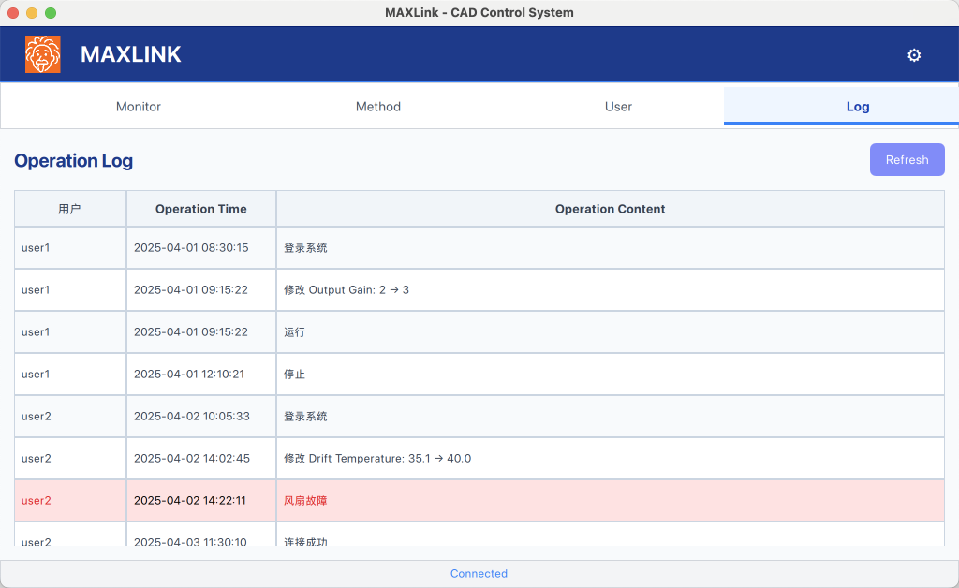Click the Operation Time column header
The image size is (959, 588).
click(x=201, y=209)
